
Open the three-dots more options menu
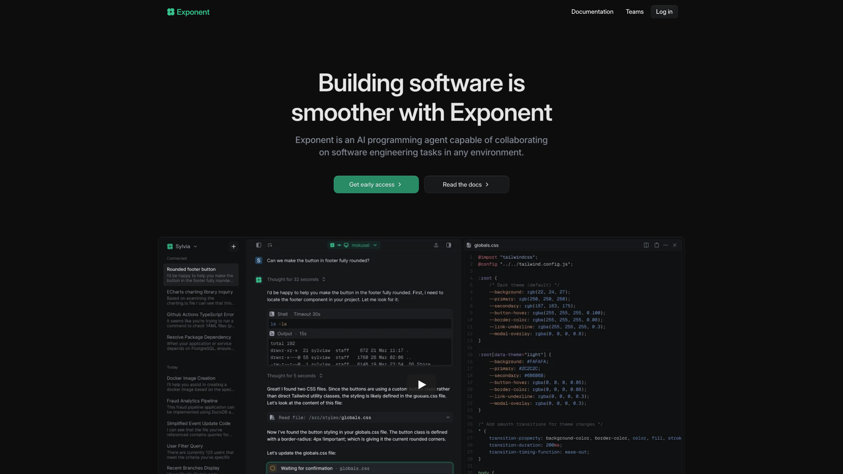[x=666, y=245]
